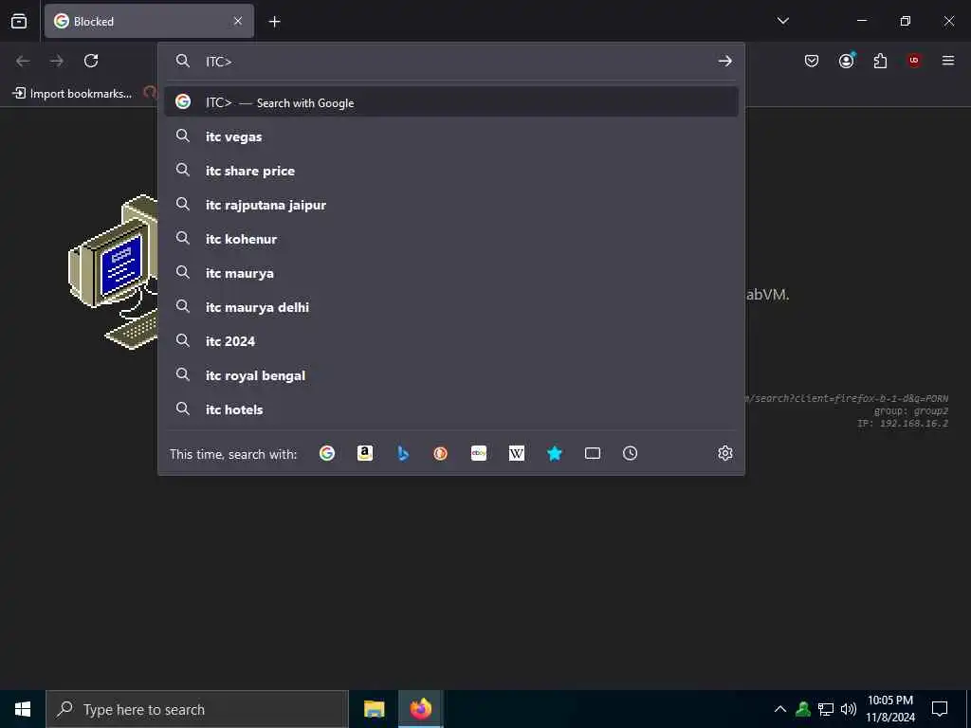Click Firefox icon in taskbar

pos(420,709)
